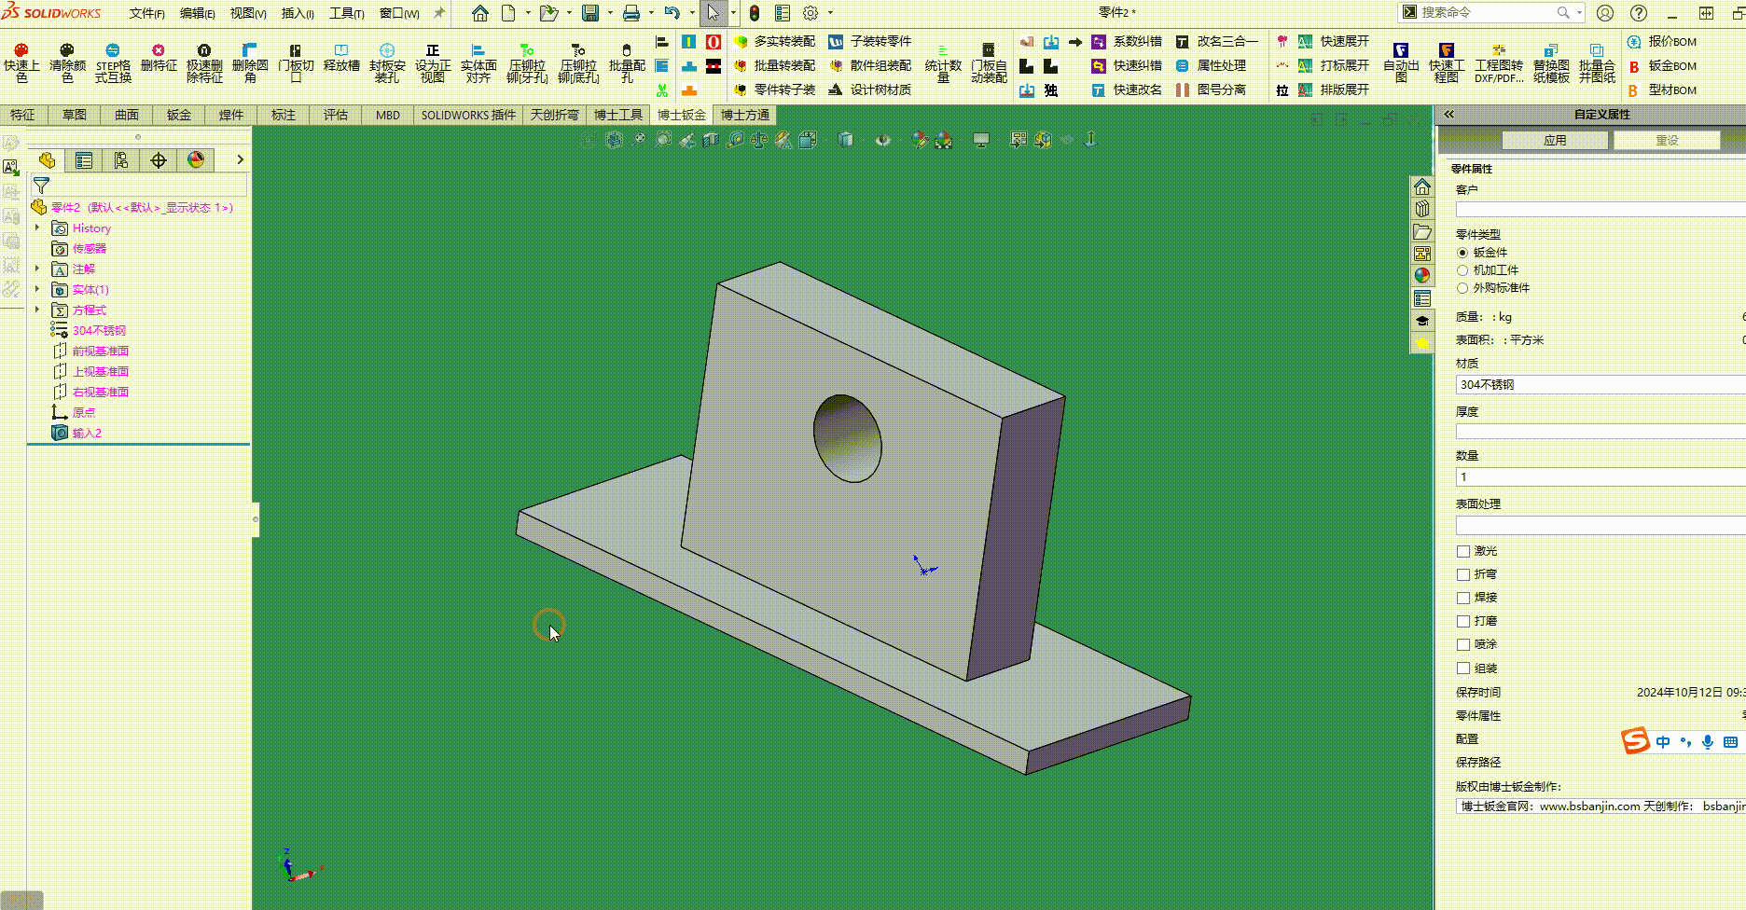Click the 报价BOM button
Viewport: 1746px width, 910px height.
(1662, 41)
